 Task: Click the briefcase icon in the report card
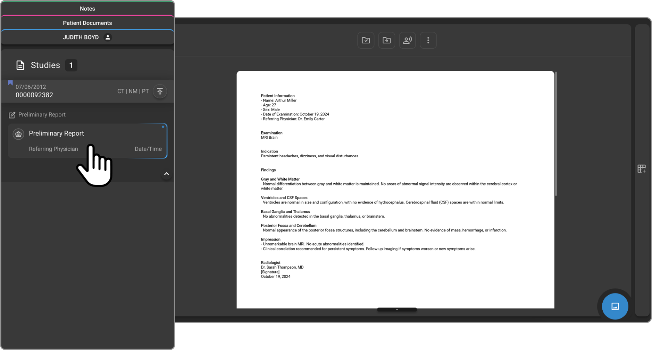[18, 134]
